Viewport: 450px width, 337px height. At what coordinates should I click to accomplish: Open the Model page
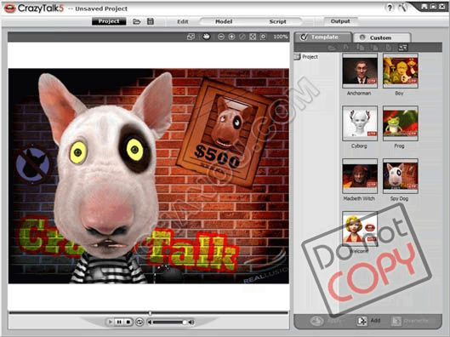[224, 21]
